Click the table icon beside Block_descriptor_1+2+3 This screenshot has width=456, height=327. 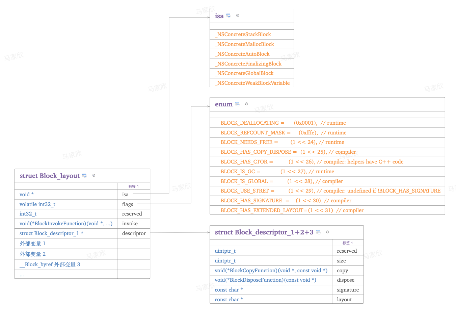click(x=318, y=232)
